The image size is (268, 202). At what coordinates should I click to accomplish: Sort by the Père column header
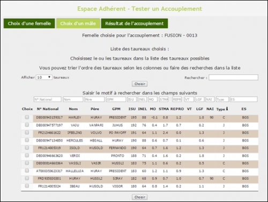95,109
